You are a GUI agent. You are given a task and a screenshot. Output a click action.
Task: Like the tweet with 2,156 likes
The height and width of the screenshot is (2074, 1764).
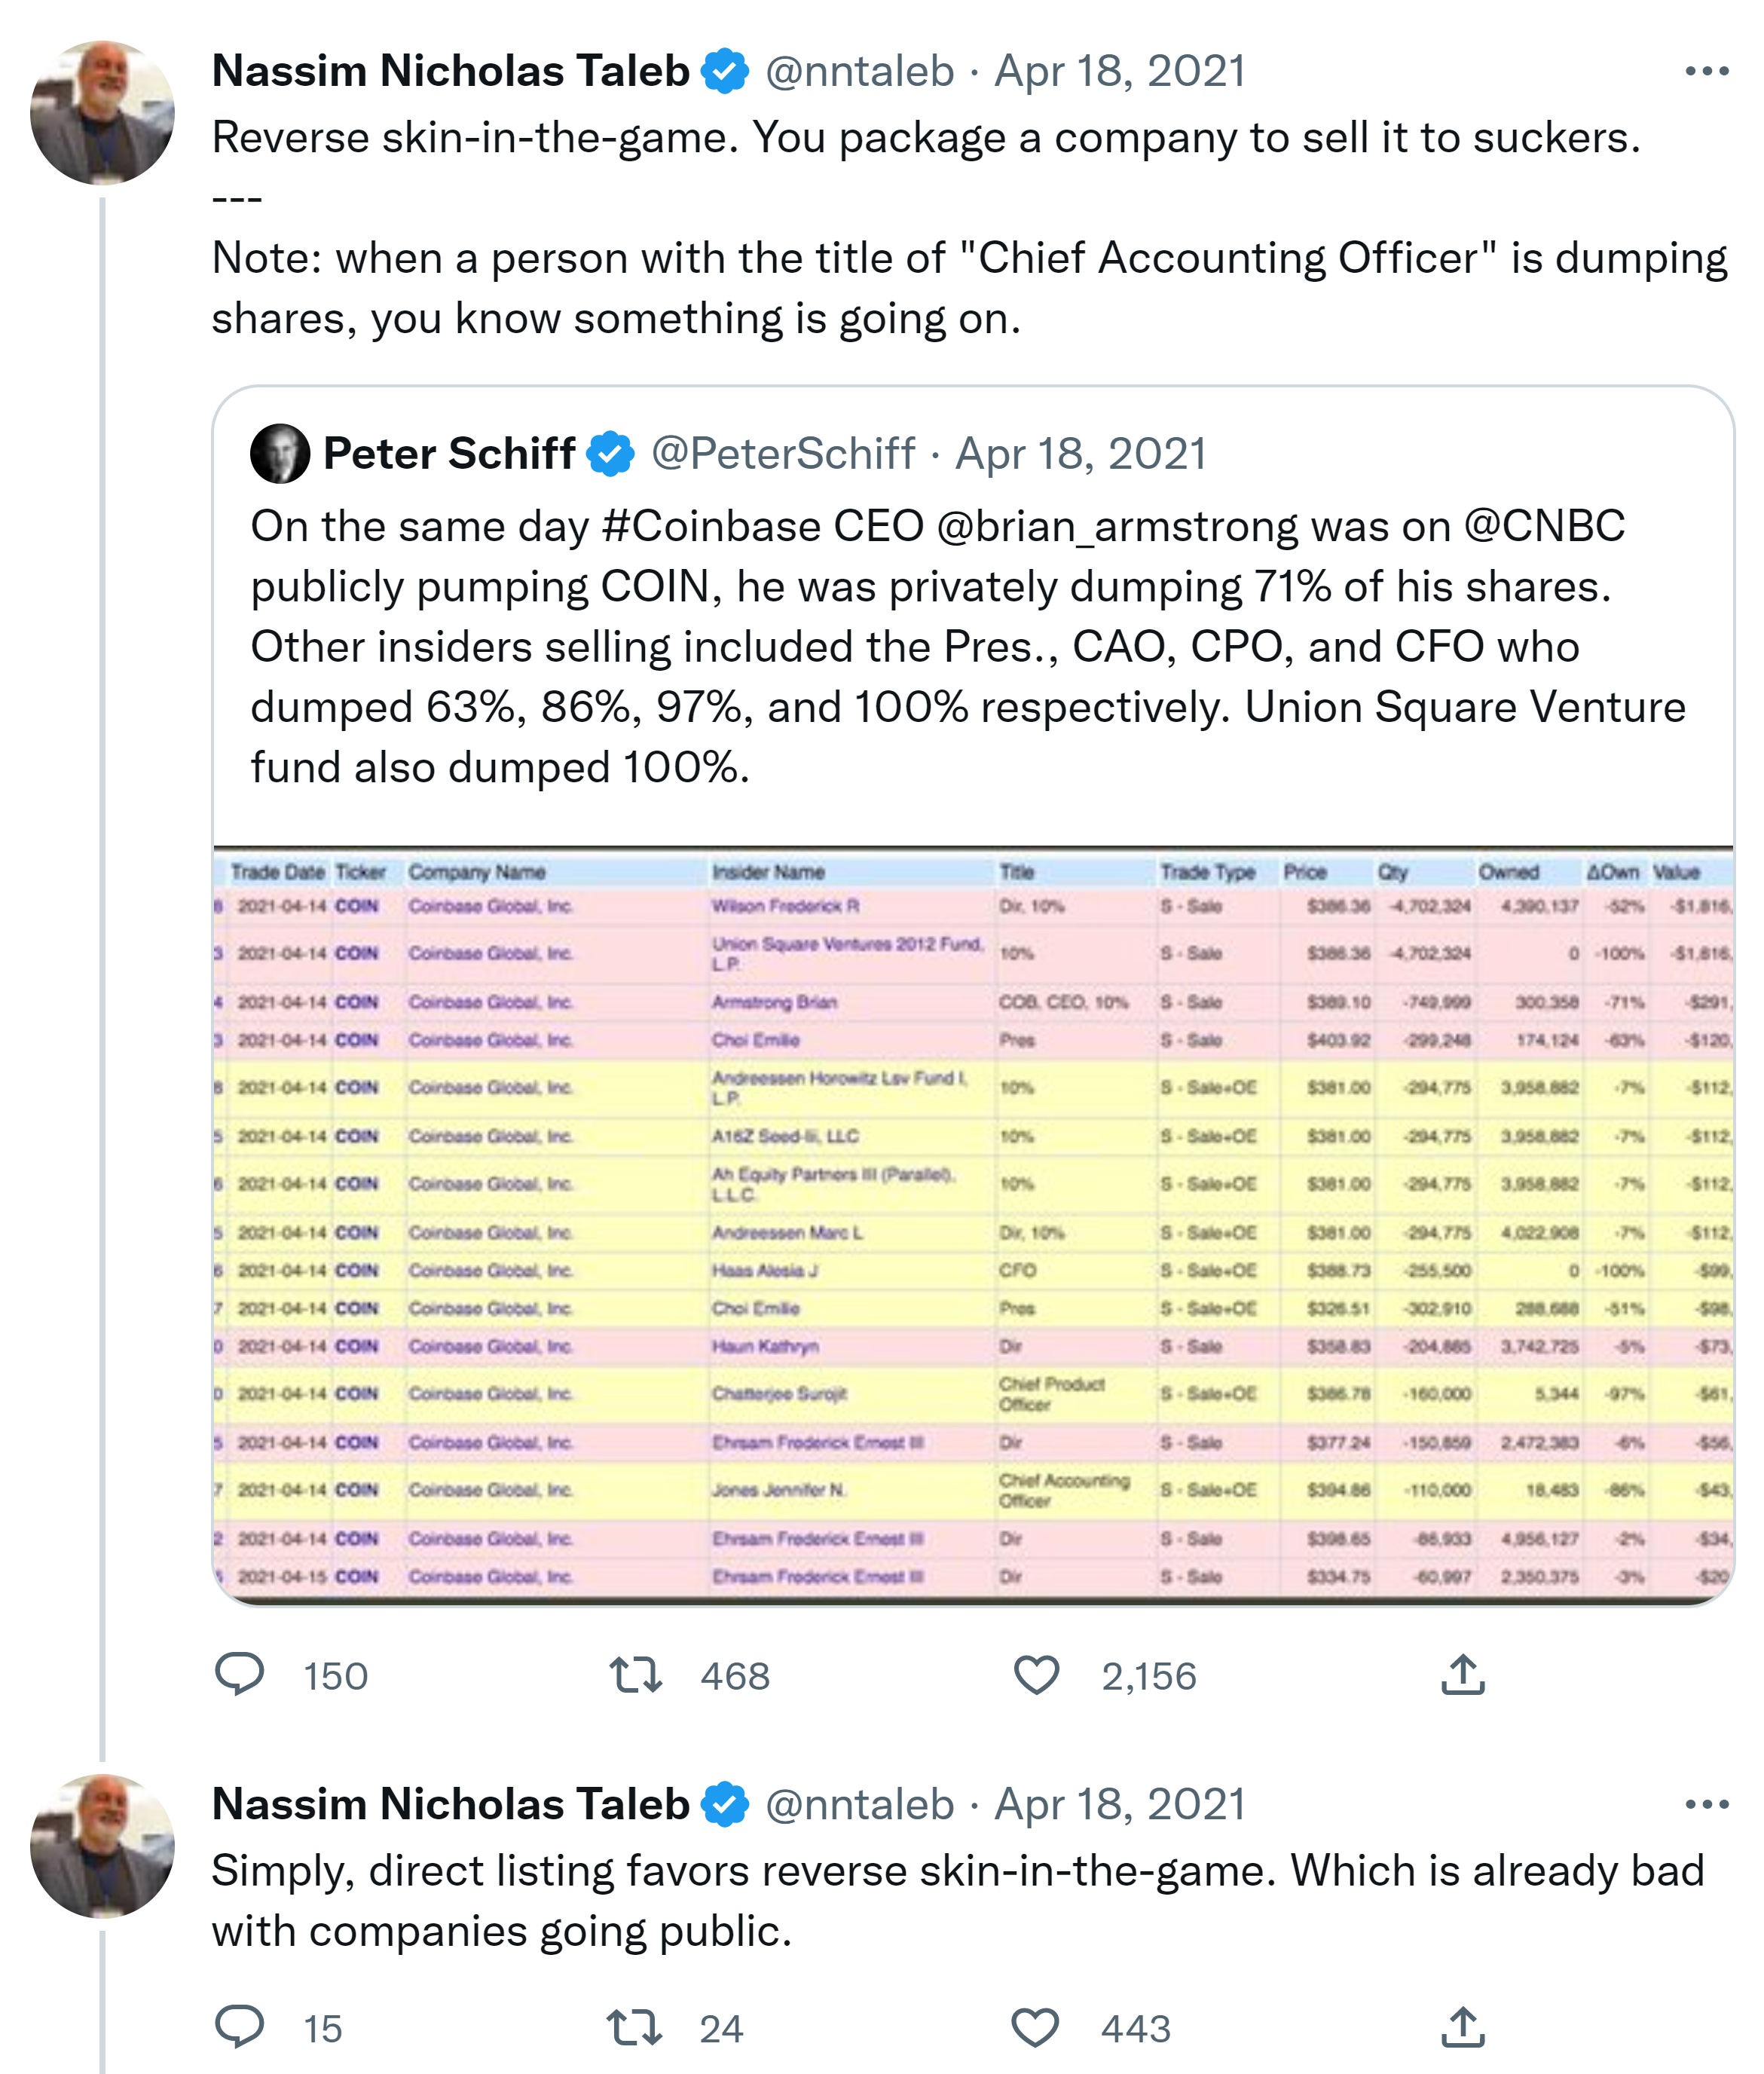[1036, 1674]
